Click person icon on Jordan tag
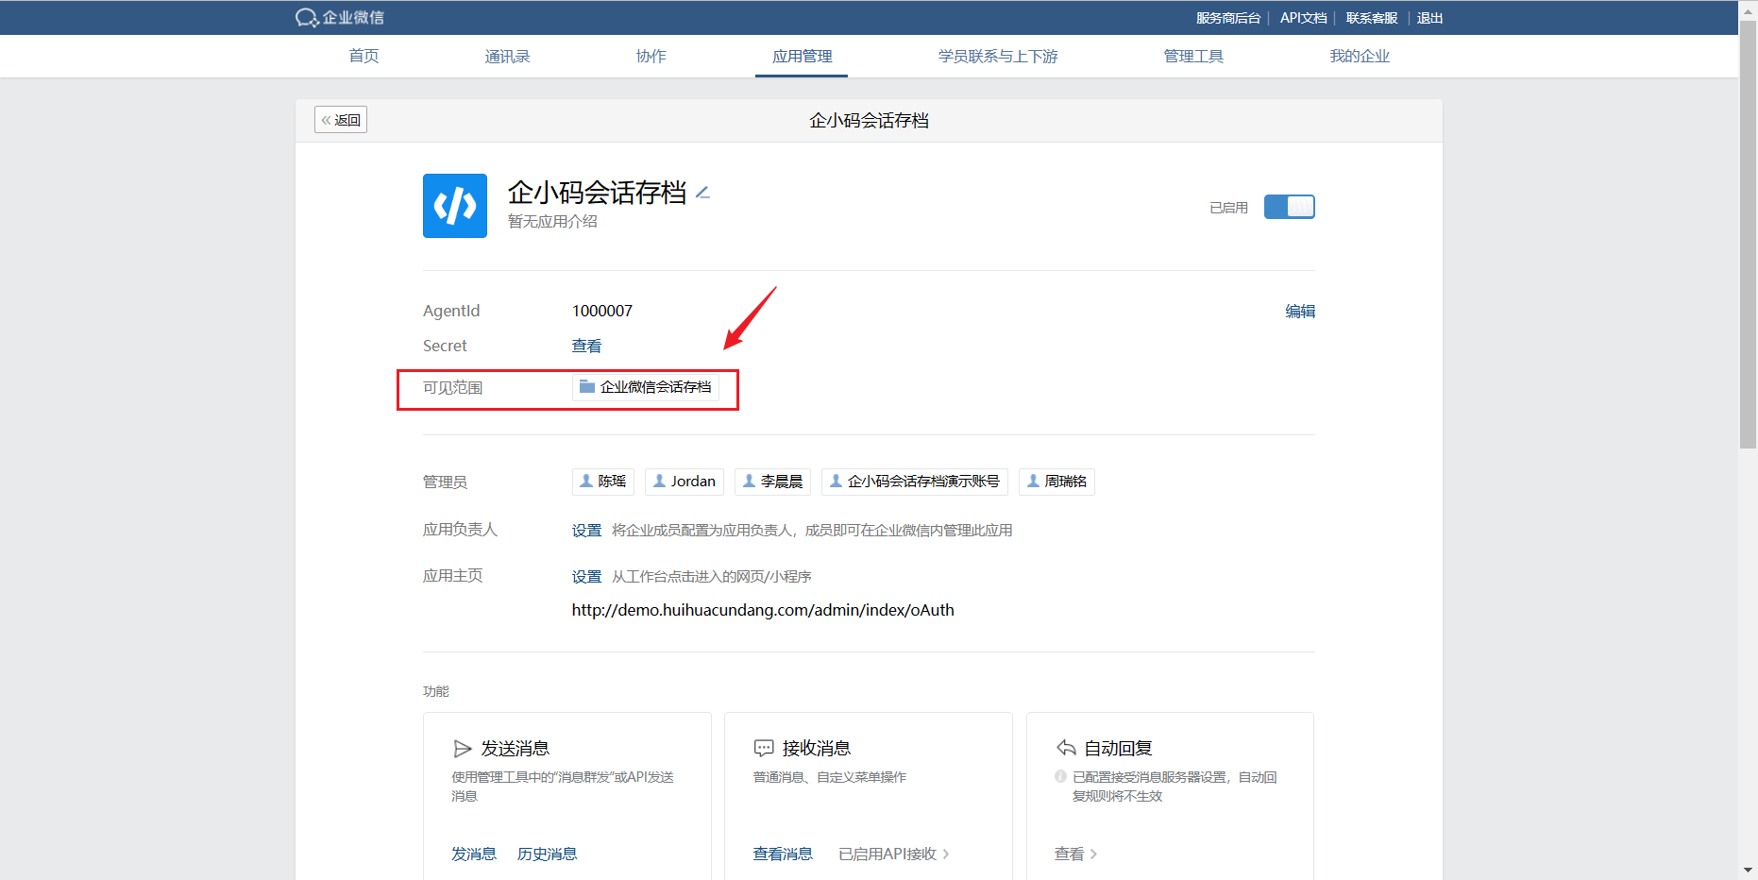This screenshot has height=880, width=1758. point(659,481)
